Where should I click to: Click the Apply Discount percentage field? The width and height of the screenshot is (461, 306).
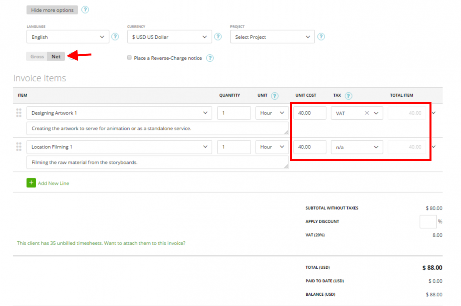428,221
